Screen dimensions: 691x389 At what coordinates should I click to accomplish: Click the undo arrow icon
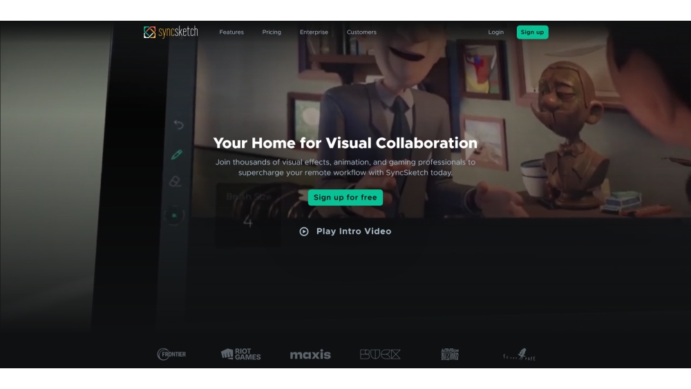pos(178,124)
